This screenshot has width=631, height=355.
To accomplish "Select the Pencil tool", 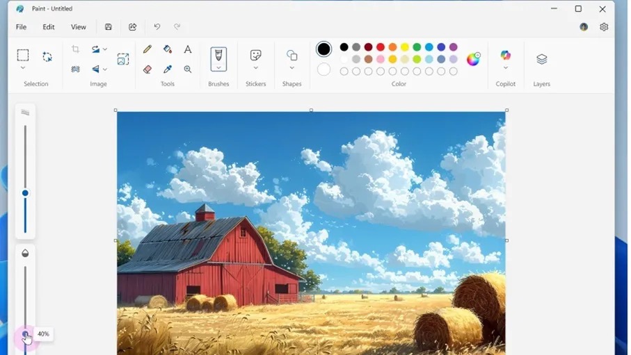I will pos(147,49).
